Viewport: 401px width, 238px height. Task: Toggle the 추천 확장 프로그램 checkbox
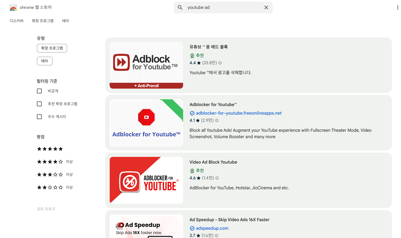[x=39, y=104]
